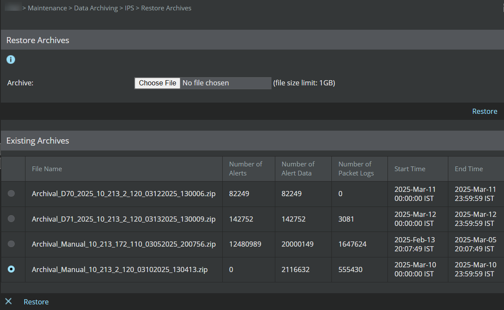This screenshot has height=310, width=504.
Task: Select radio for Archival_D71 archive
Action: coord(11,219)
